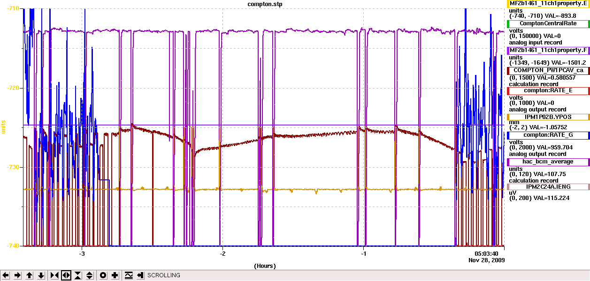Click the 'uV' unit label under IPM2C24A.IENG

(x=513, y=192)
